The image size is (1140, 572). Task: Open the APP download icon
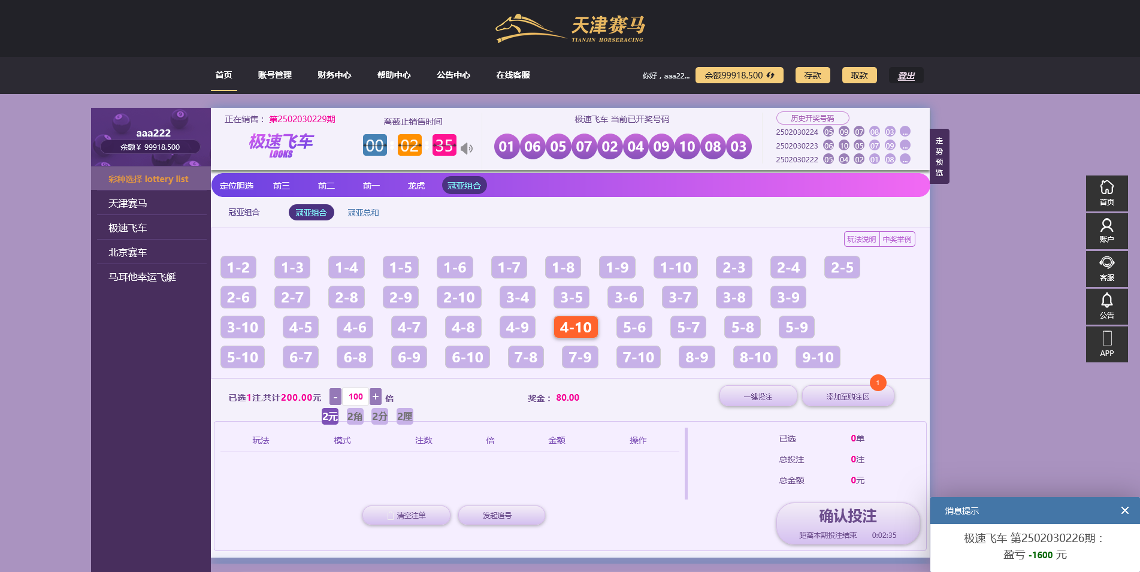[1106, 344]
